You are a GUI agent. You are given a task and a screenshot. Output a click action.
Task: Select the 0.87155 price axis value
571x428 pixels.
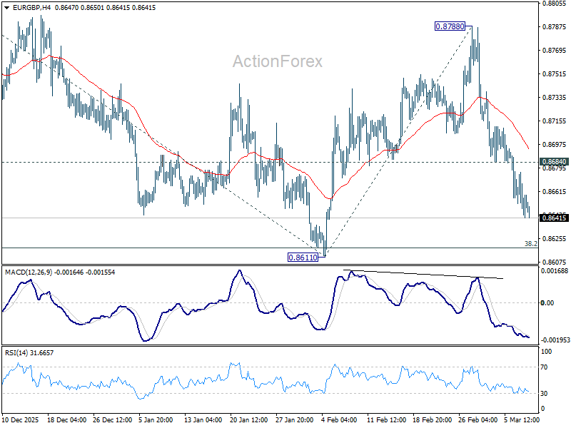tap(555, 121)
